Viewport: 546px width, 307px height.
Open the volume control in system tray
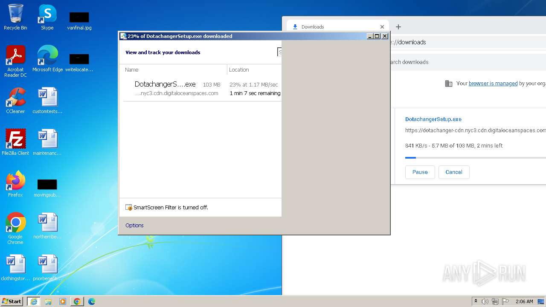[x=485, y=301]
